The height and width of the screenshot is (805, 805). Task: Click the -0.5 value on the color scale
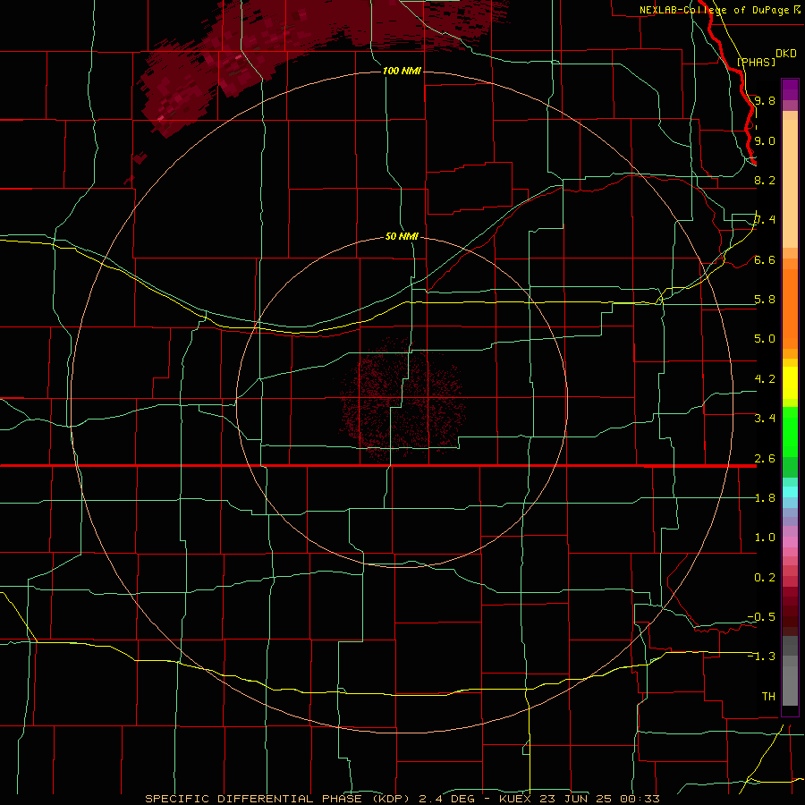tap(761, 617)
